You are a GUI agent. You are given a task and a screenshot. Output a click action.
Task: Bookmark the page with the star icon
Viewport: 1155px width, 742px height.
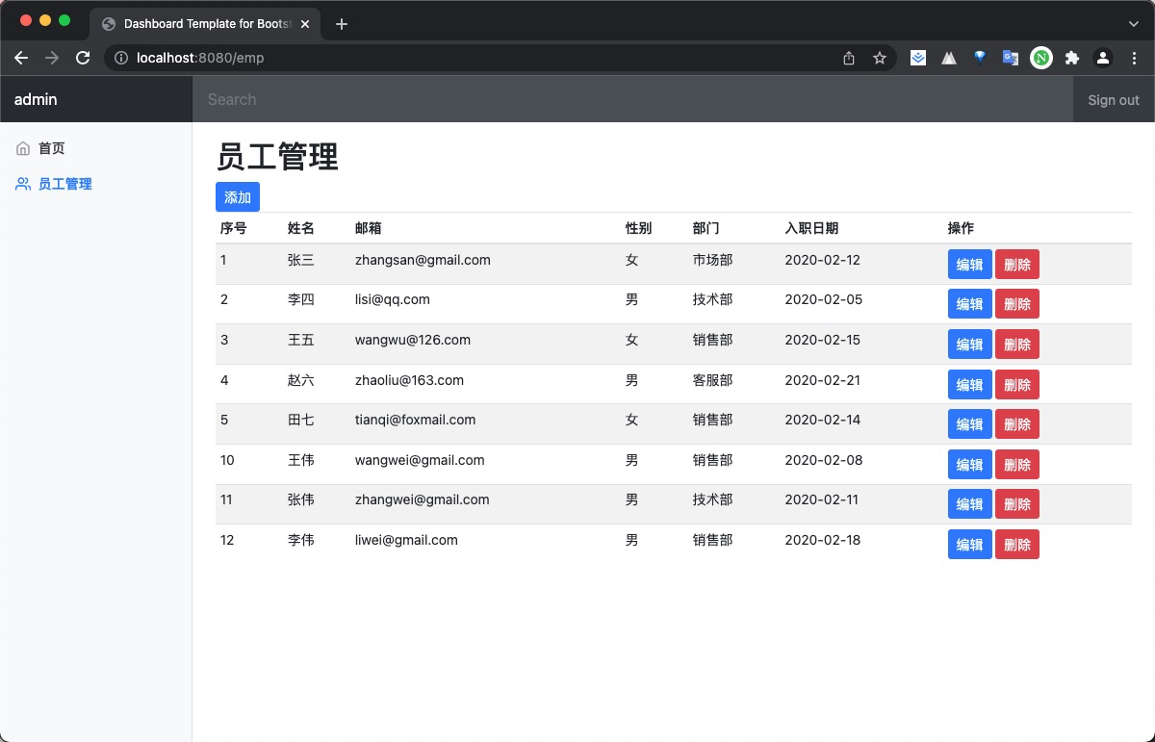880,58
